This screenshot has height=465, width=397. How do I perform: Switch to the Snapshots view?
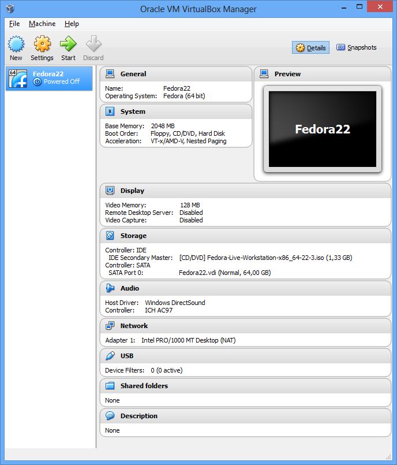click(357, 47)
